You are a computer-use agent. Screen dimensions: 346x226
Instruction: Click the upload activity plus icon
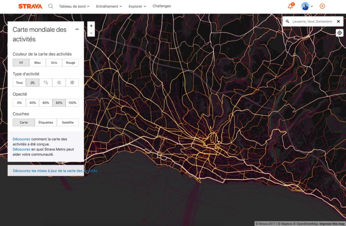322,6
